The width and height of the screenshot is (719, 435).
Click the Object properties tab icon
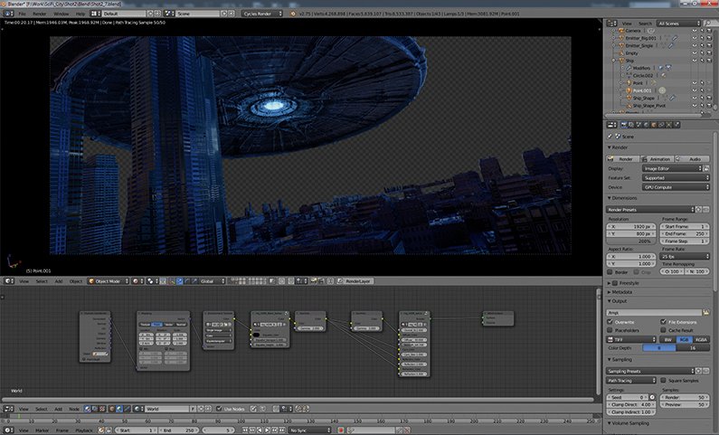[654, 125]
